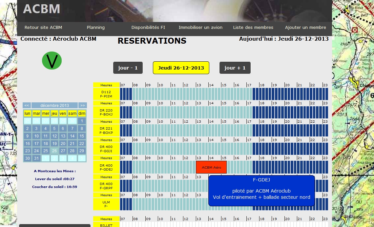Click Ajouter un membre
Viewport: 374px width, 227px height.
(x=305, y=28)
